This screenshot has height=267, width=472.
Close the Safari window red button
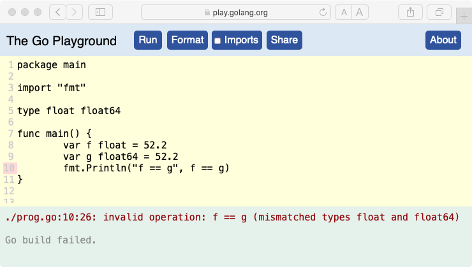point(12,12)
